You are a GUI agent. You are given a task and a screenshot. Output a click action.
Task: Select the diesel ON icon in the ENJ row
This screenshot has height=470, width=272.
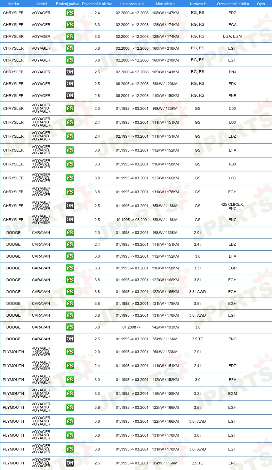(70, 72)
